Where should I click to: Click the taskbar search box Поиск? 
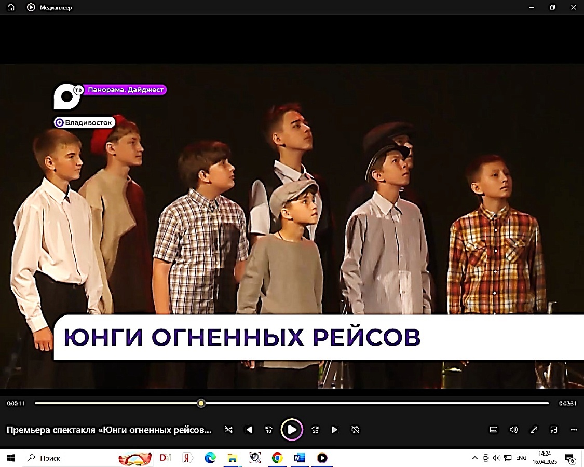(x=88, y=458)
